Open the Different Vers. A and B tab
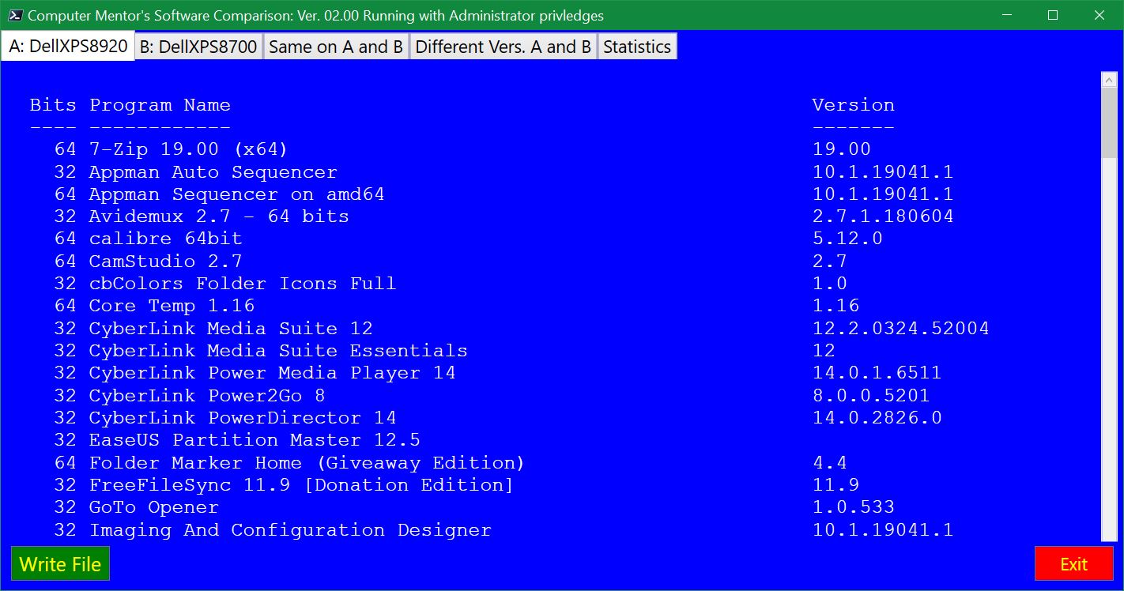This screenshot has height=591, width=1124. click(504, 47)
